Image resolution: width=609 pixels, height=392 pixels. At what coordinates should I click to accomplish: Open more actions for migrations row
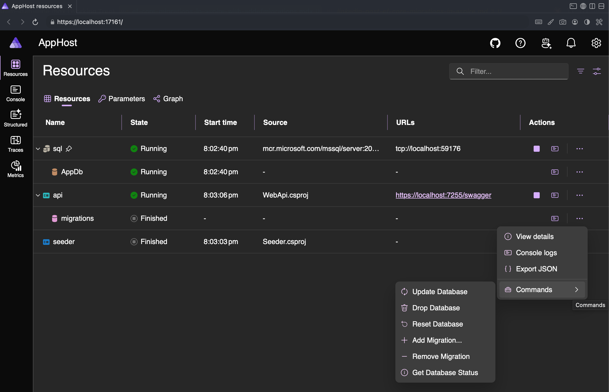579,219
